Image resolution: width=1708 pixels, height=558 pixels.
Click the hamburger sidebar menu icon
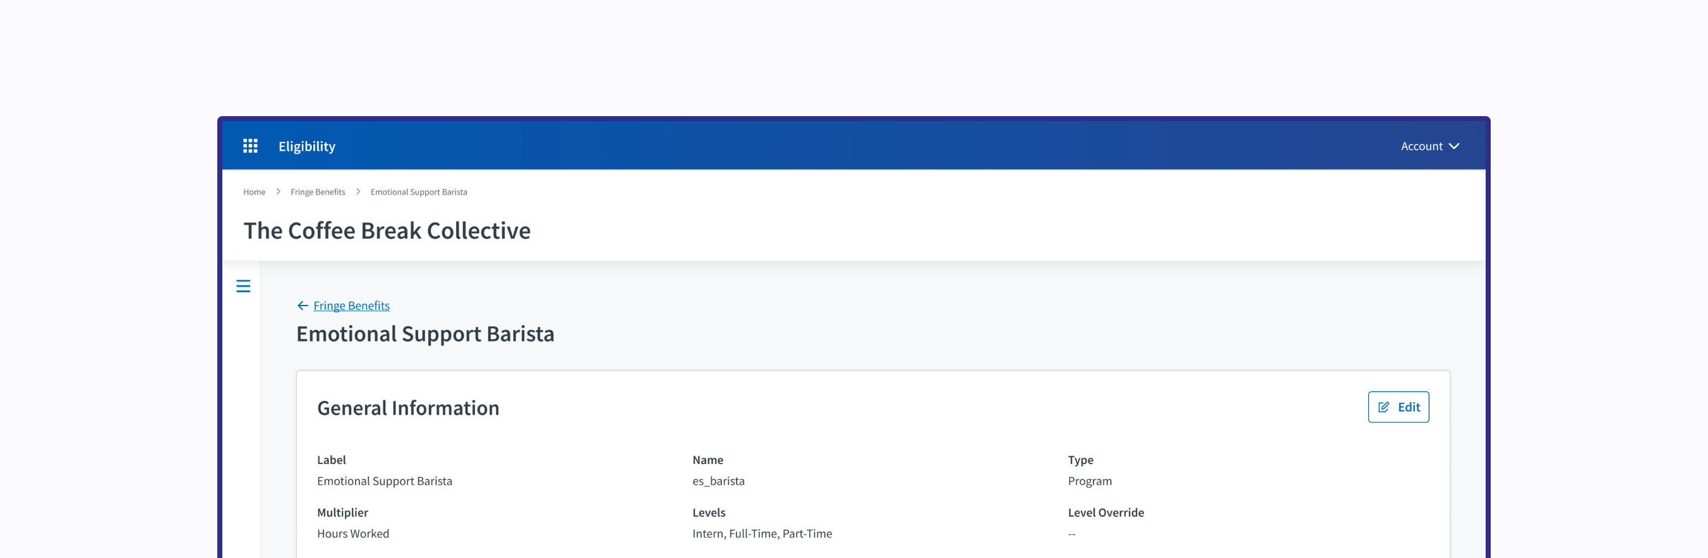[x=243, y=287]
